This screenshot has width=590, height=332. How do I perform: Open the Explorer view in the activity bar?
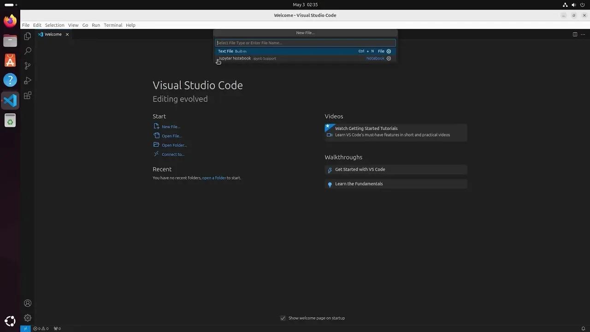[x=27, y=36]
